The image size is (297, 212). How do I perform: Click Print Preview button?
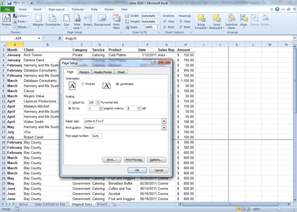click(134, 160)
